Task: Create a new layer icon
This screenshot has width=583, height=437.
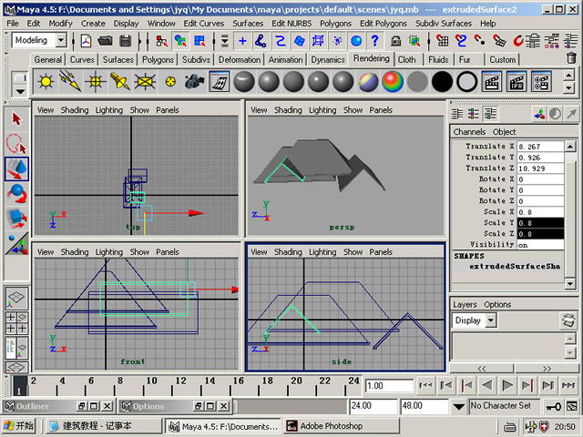Action: 568,320
